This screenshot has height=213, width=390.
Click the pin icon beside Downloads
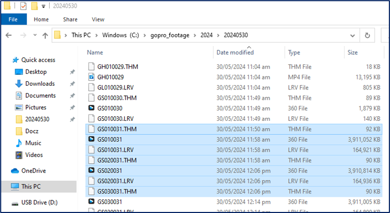coord(72,84)
